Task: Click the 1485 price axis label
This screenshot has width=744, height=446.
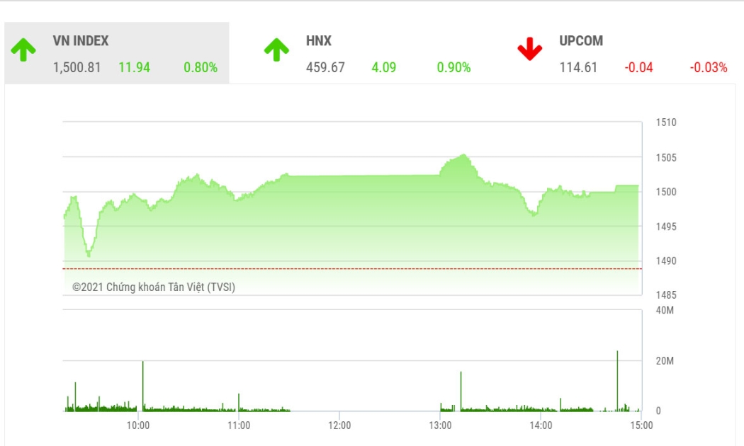Action: pyautogui.click(x=666, y=295)
